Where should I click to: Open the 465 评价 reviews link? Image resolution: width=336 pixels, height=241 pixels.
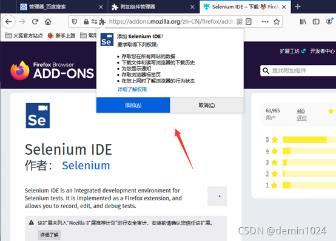pos(301,114)
